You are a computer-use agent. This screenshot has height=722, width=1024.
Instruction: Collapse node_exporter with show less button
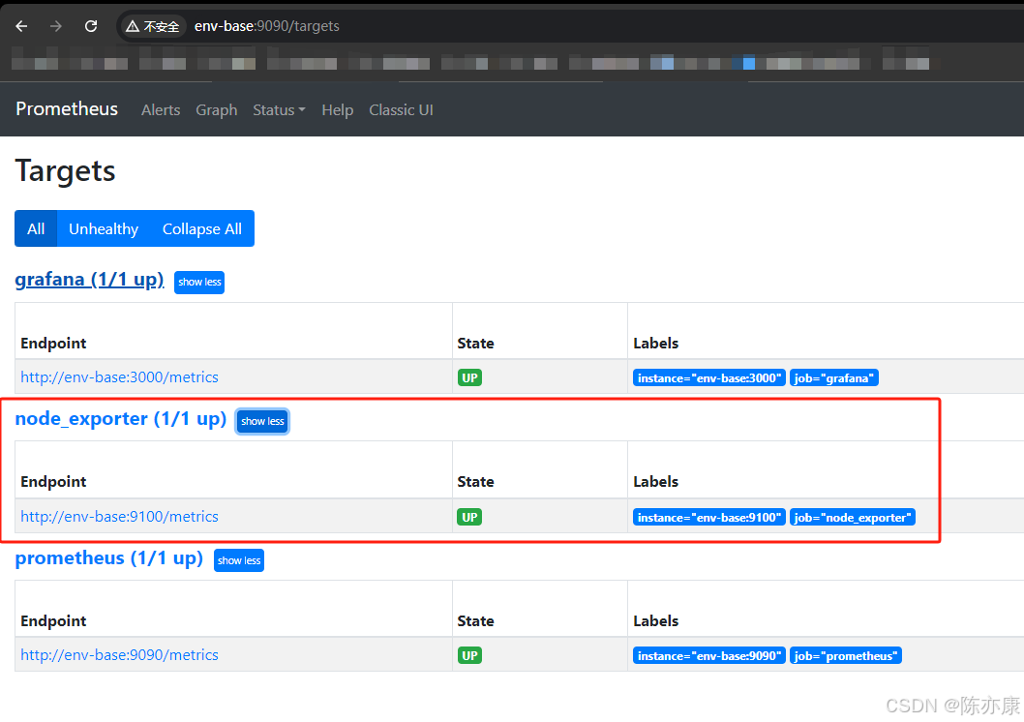click(x=262, y=421)
